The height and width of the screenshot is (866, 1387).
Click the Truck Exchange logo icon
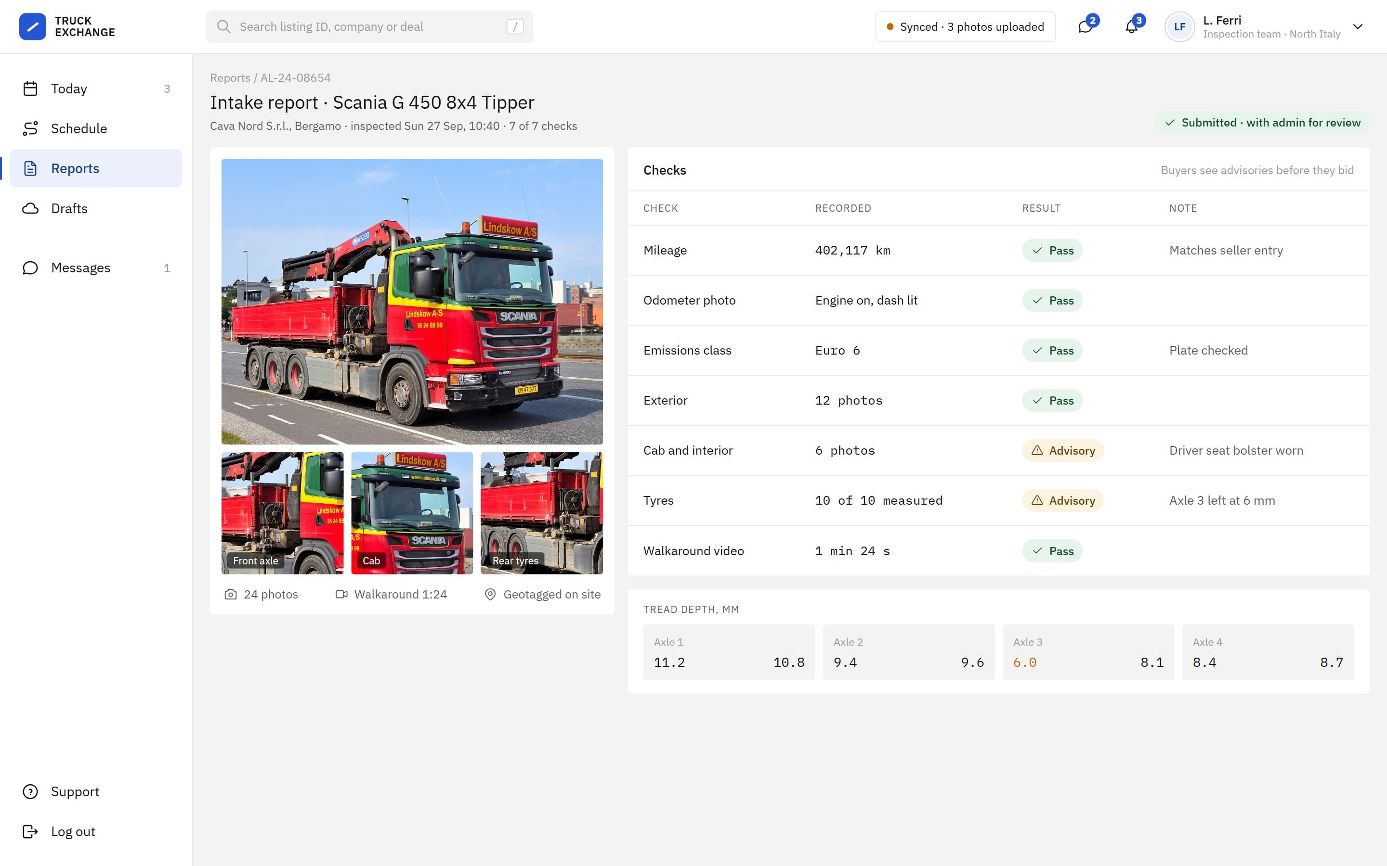click(x=33, y=26)
